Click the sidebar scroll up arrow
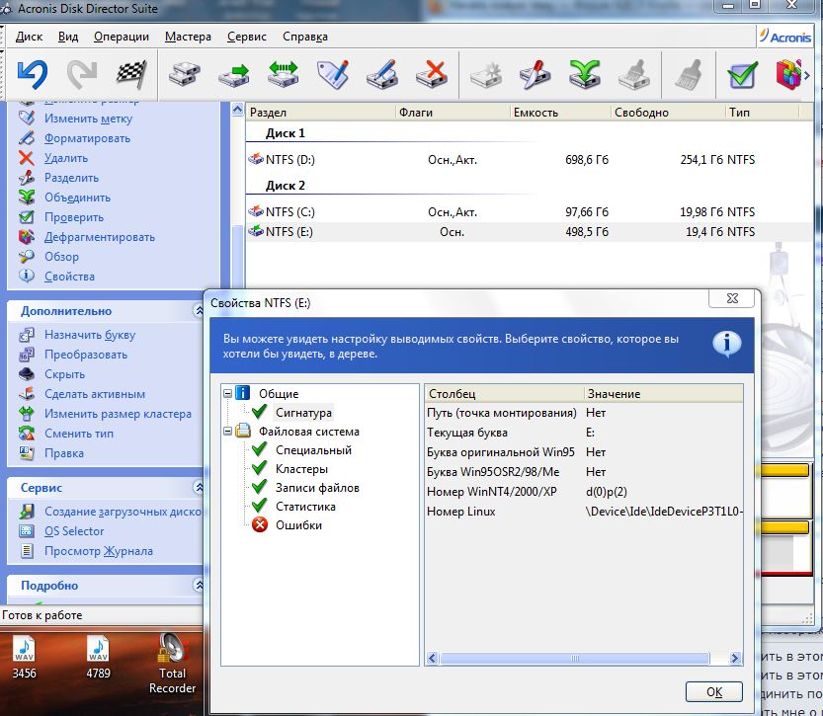Screen dimensions: 823x716 click(x=237, y=110)
